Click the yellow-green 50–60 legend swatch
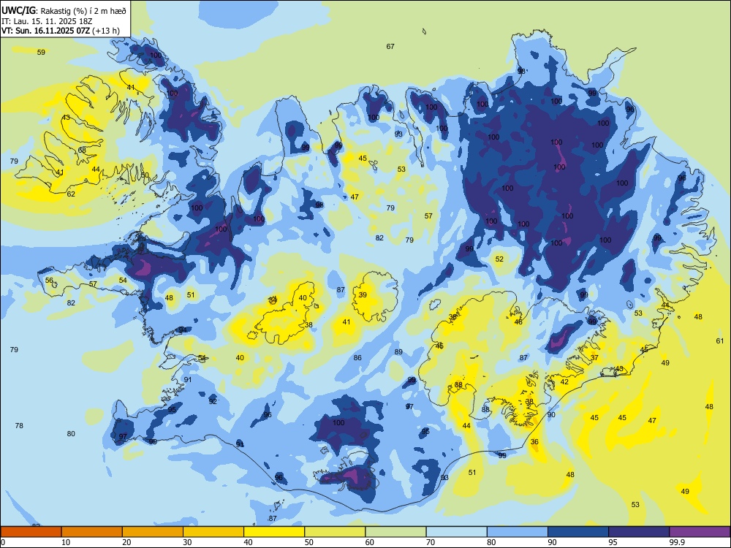The height and width of the screenshot is (548, 731). [x=335, y=532]
